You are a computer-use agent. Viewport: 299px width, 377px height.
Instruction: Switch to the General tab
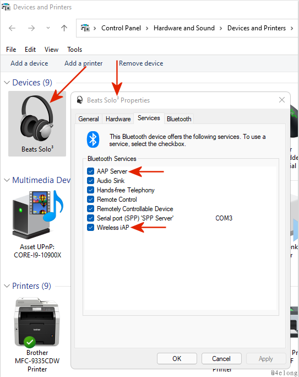(89, 119)
